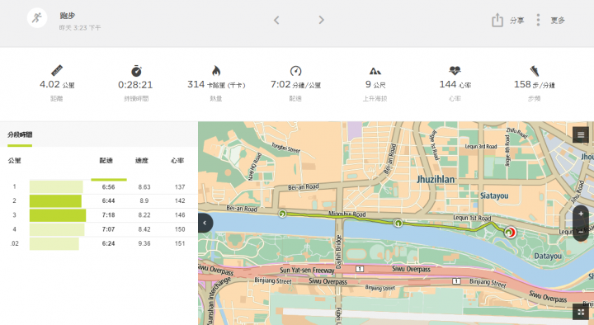Screen dimensions: 594x325
Task: Click the elevation mountain icon
Action: [375, 71]
